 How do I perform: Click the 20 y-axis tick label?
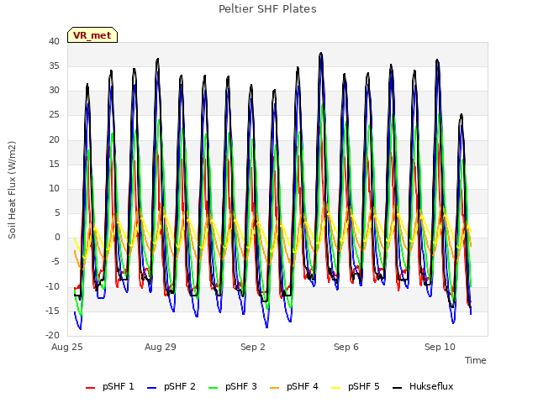pos(54,139)
